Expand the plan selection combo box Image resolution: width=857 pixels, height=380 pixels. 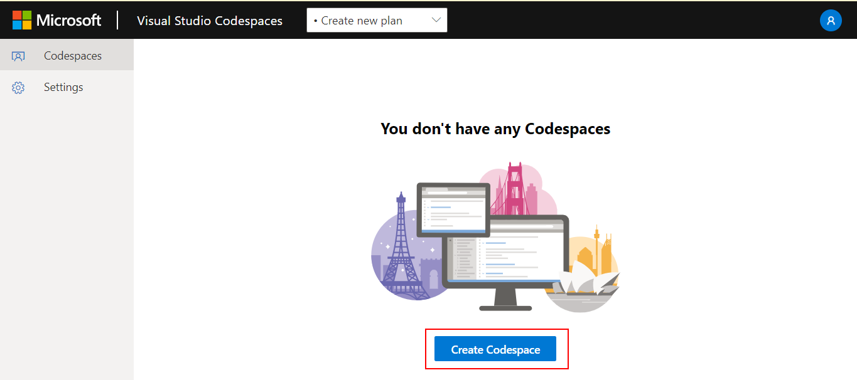click(x=375, y=20)
